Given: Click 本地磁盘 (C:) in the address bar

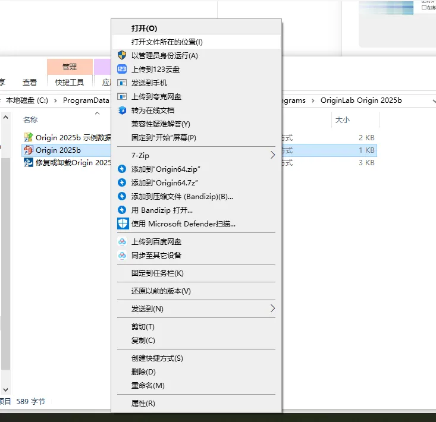Looking at the screenshot, I should point(27,100).
